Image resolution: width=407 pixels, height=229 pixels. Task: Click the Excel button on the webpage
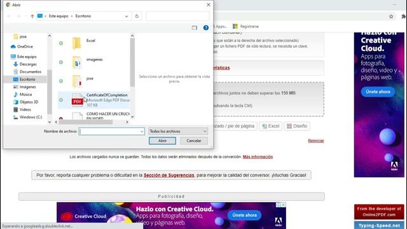click(x=270, y=126)
